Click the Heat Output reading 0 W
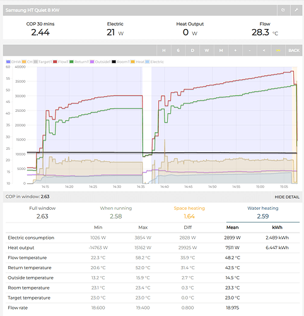 pos(190,32)
